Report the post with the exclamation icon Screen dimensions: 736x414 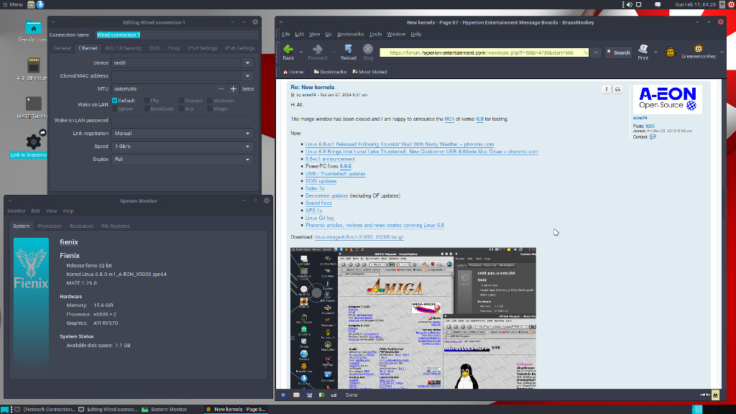click(607, 89)
